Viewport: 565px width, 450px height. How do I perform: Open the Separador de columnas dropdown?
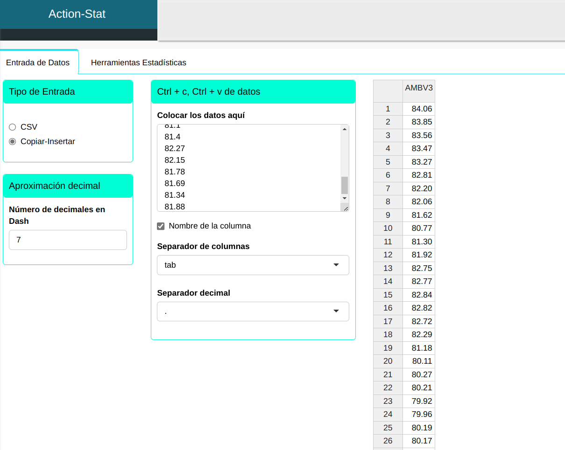253,265
